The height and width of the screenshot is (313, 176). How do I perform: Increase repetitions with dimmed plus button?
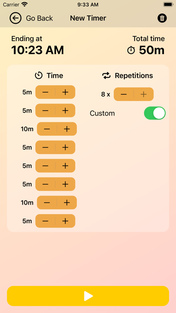pos(144,94)
